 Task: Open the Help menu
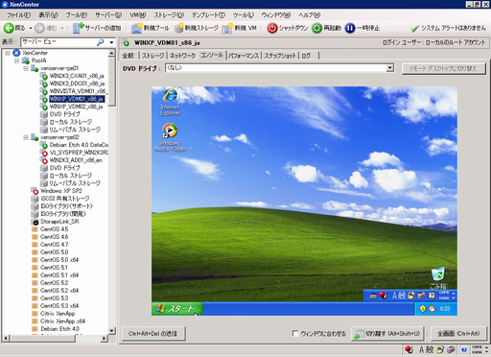pyautogui.click(x=309, y=15)
